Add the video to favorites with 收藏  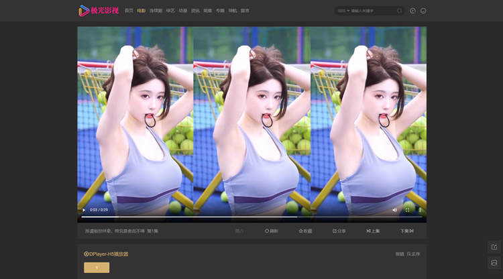point(305,231)
